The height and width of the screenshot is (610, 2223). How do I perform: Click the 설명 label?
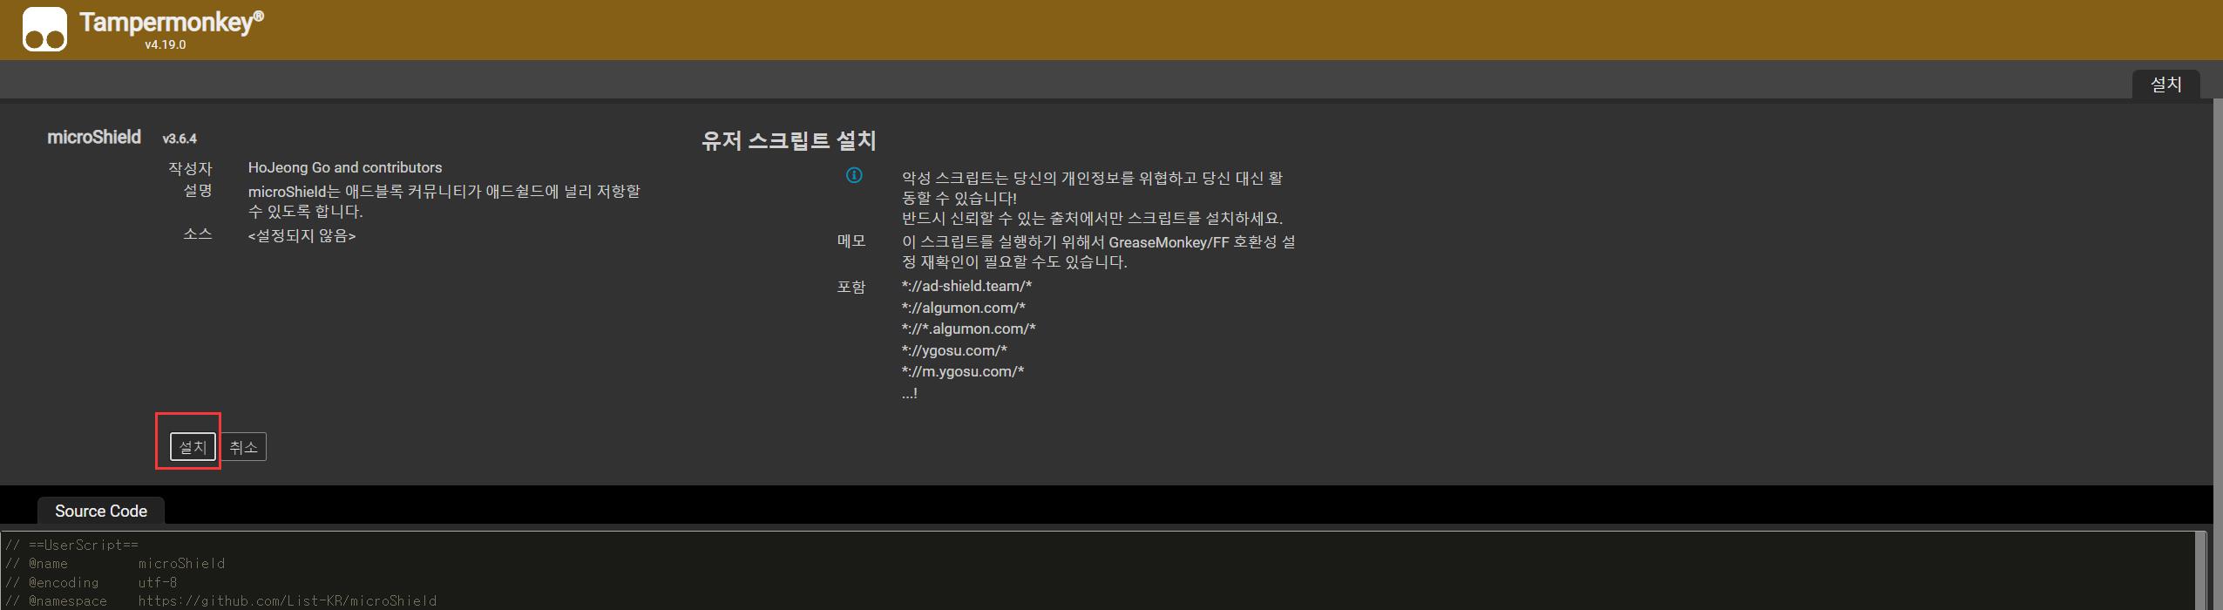click(198, 190)
